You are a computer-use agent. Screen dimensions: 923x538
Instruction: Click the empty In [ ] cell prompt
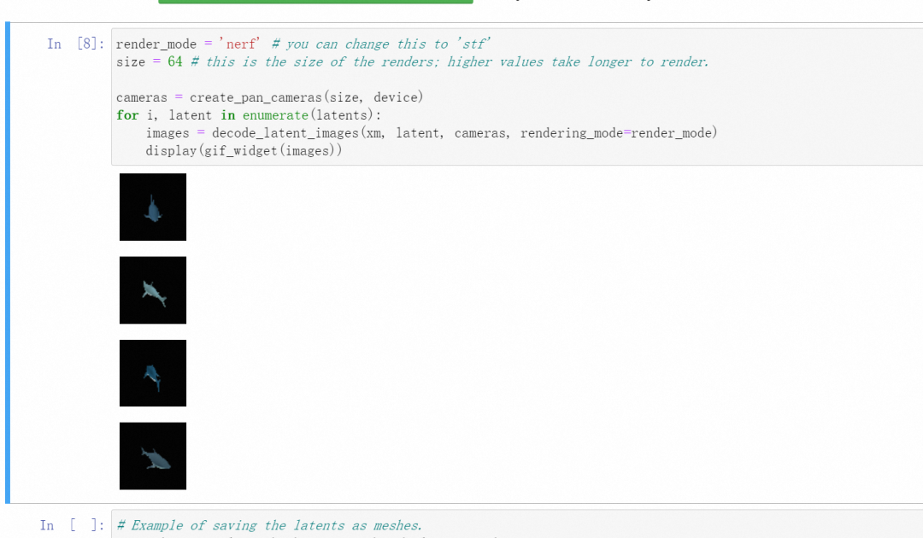[x=72, y=525]
